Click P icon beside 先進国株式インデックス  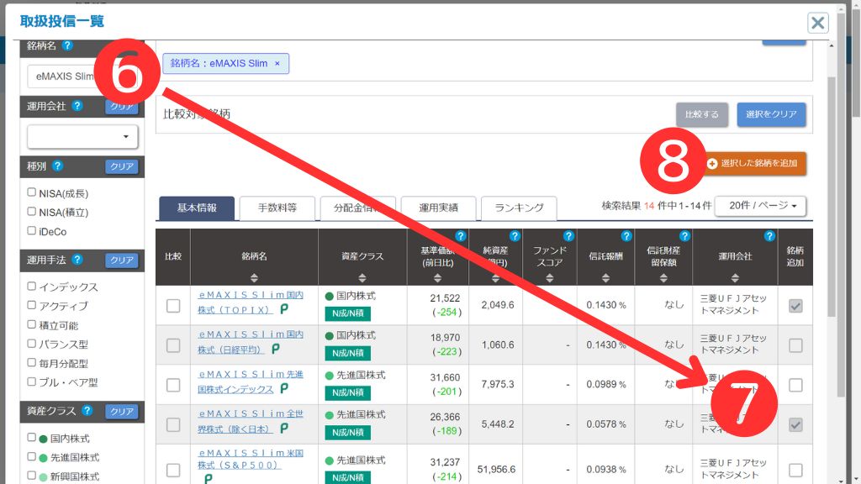284,388
